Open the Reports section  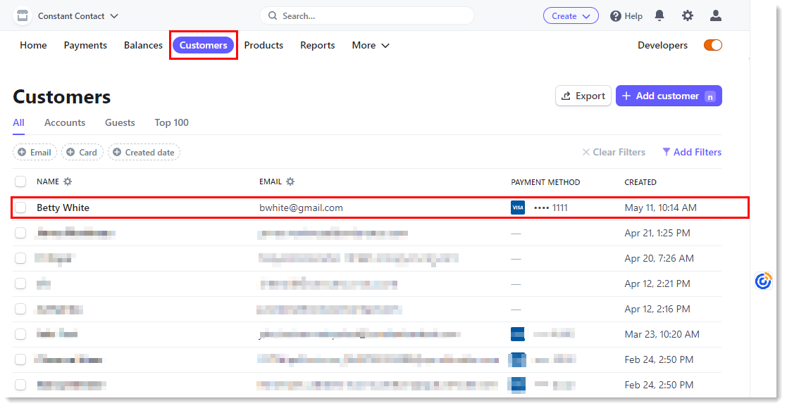[317, 45]
